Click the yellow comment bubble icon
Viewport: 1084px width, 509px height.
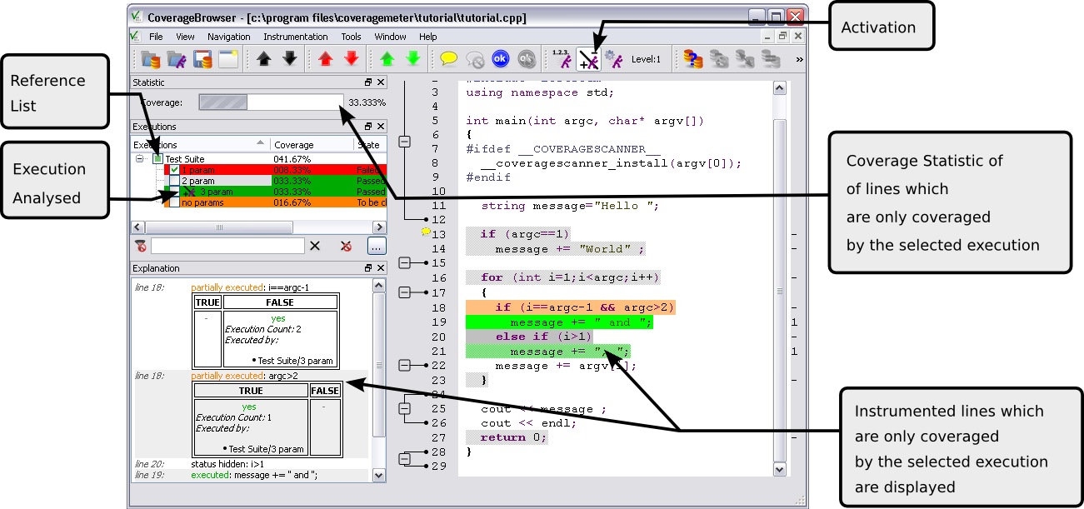pos(449,59)
